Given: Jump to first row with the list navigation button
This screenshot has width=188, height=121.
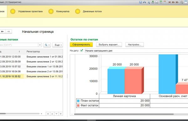Looking at the screenshot, I should click(48, 114).
